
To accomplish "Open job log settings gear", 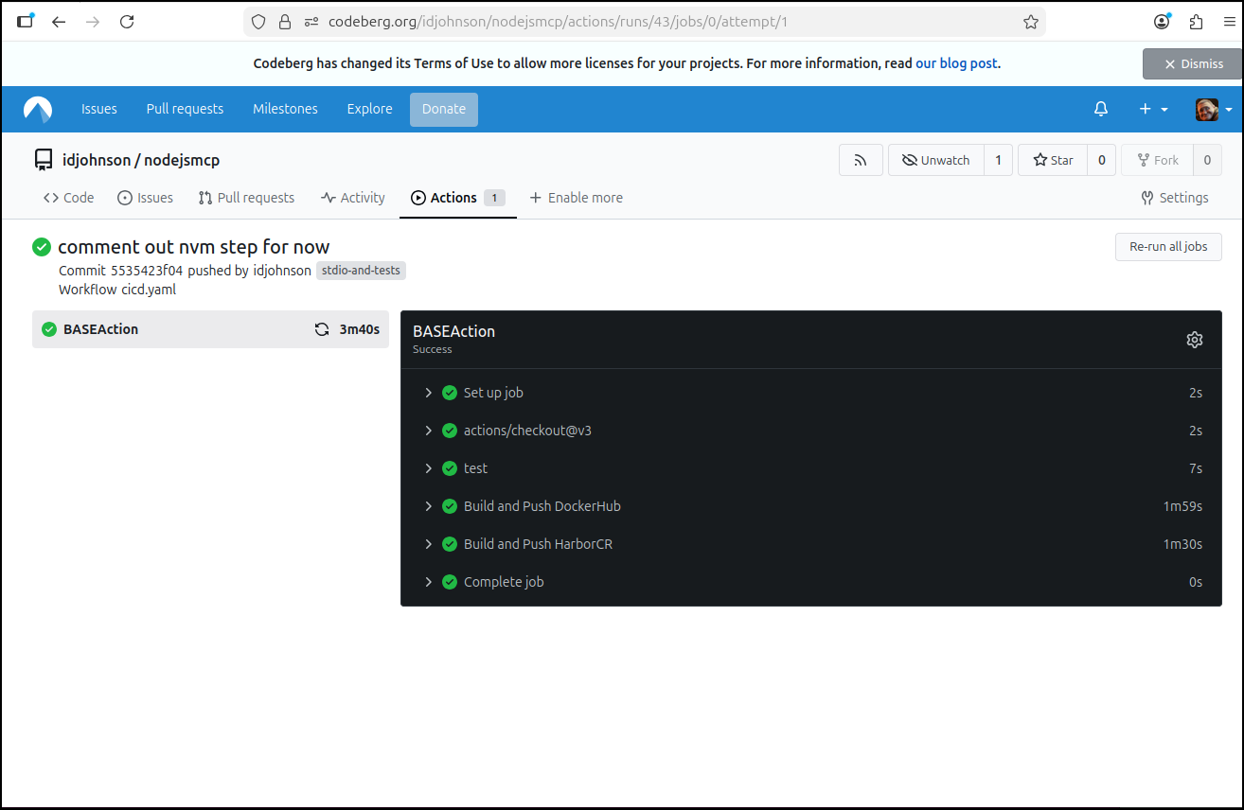I will click(1194, 340).
